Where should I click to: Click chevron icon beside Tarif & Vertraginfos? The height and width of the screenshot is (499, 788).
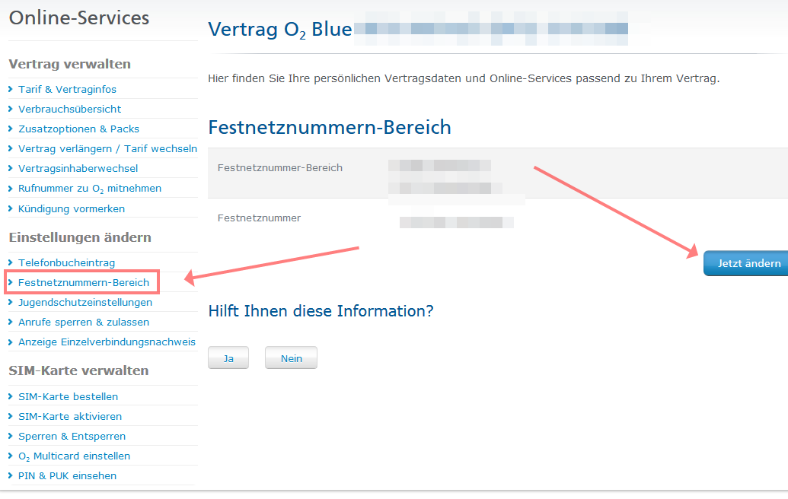point(11,89)
